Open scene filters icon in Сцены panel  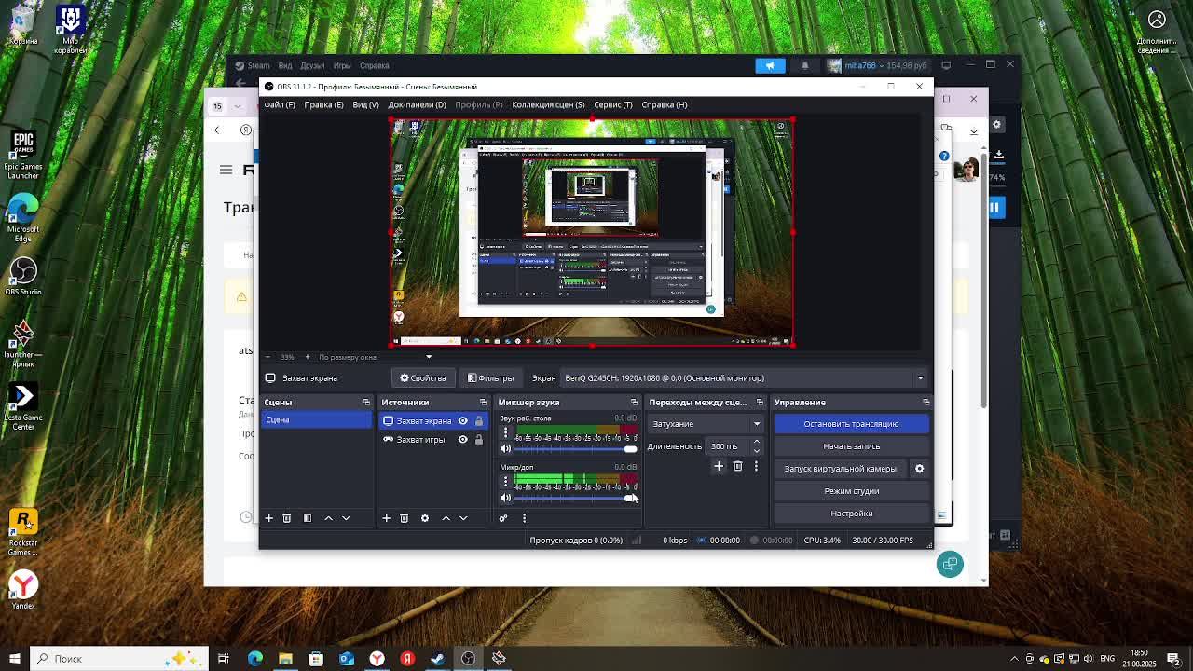[307, 518]
